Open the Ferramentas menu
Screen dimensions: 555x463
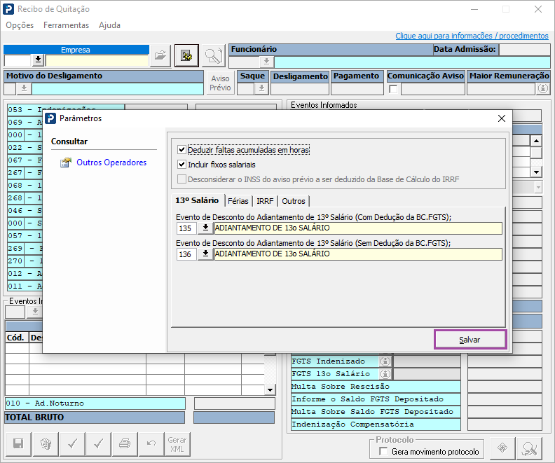point(66,25)
